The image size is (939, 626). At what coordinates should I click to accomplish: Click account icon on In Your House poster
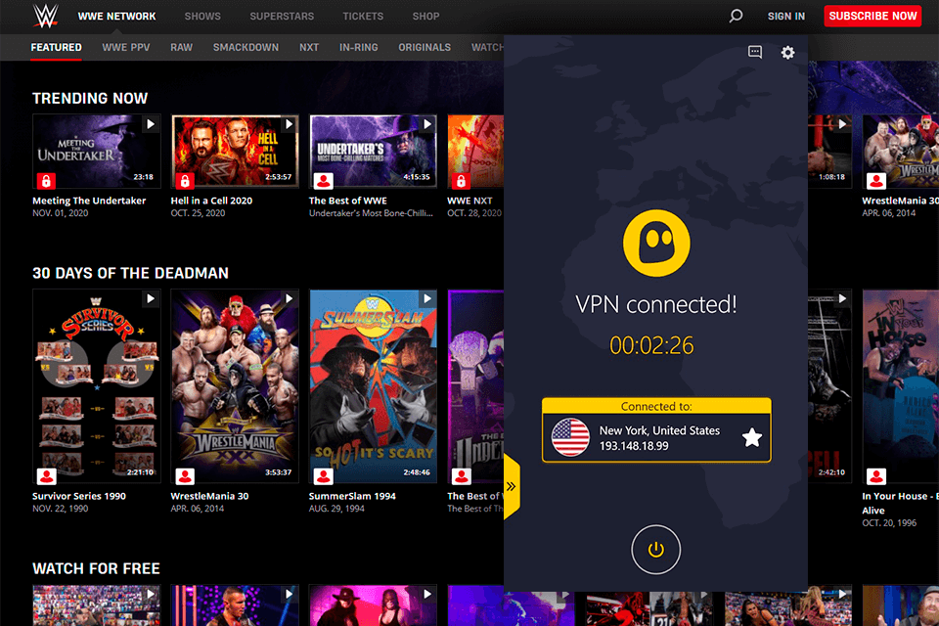pyautogui.click(x=876, y=476)
